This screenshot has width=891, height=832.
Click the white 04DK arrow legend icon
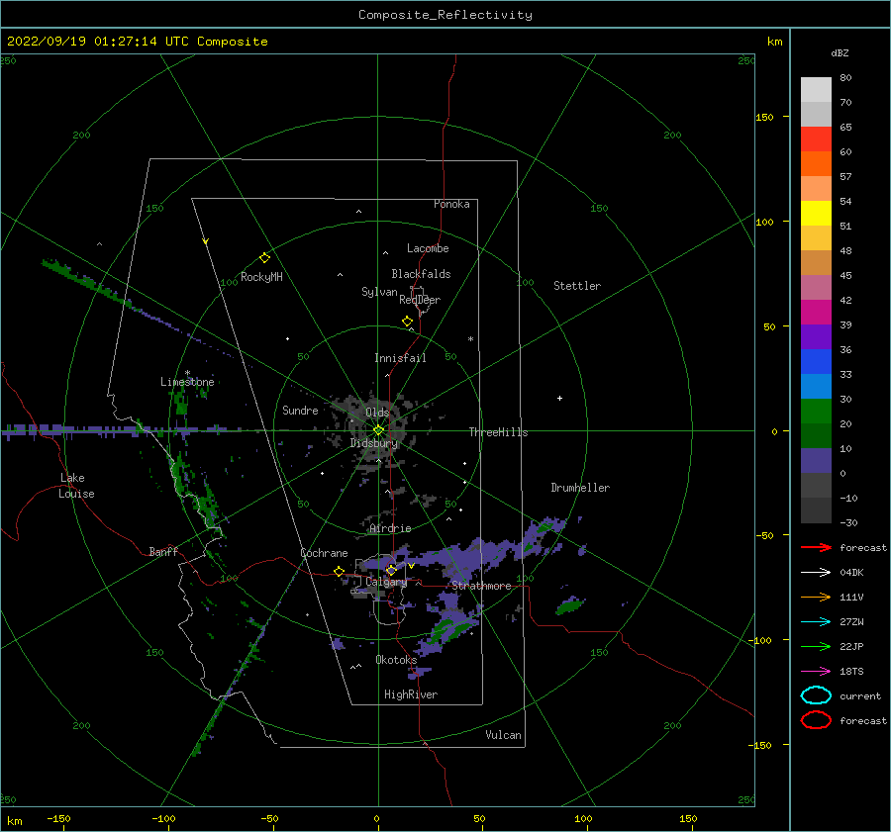point(816,572)
